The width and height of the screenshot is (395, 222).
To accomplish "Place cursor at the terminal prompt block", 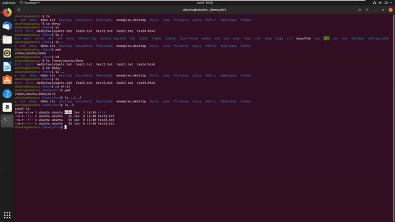I will click(x=65, y=128).
